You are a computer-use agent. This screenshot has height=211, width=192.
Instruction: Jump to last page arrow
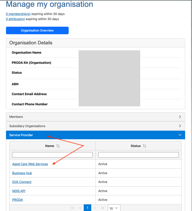tap(103, 208)
